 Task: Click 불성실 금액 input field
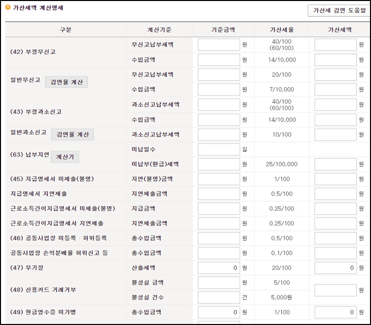tap(219, 283)
